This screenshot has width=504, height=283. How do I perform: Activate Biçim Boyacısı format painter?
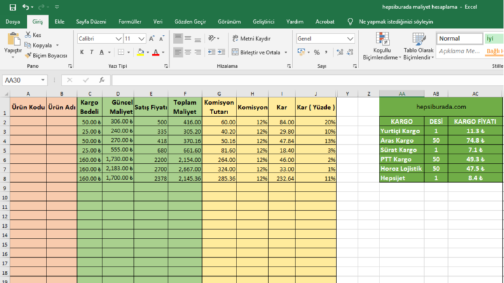tap(46, 55)
